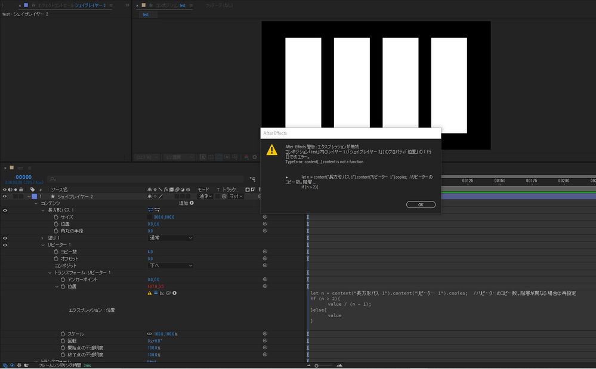Screen dimensions: 596x369
Task: Select the フッテージ (なし) tab
Action: (220, 5)
